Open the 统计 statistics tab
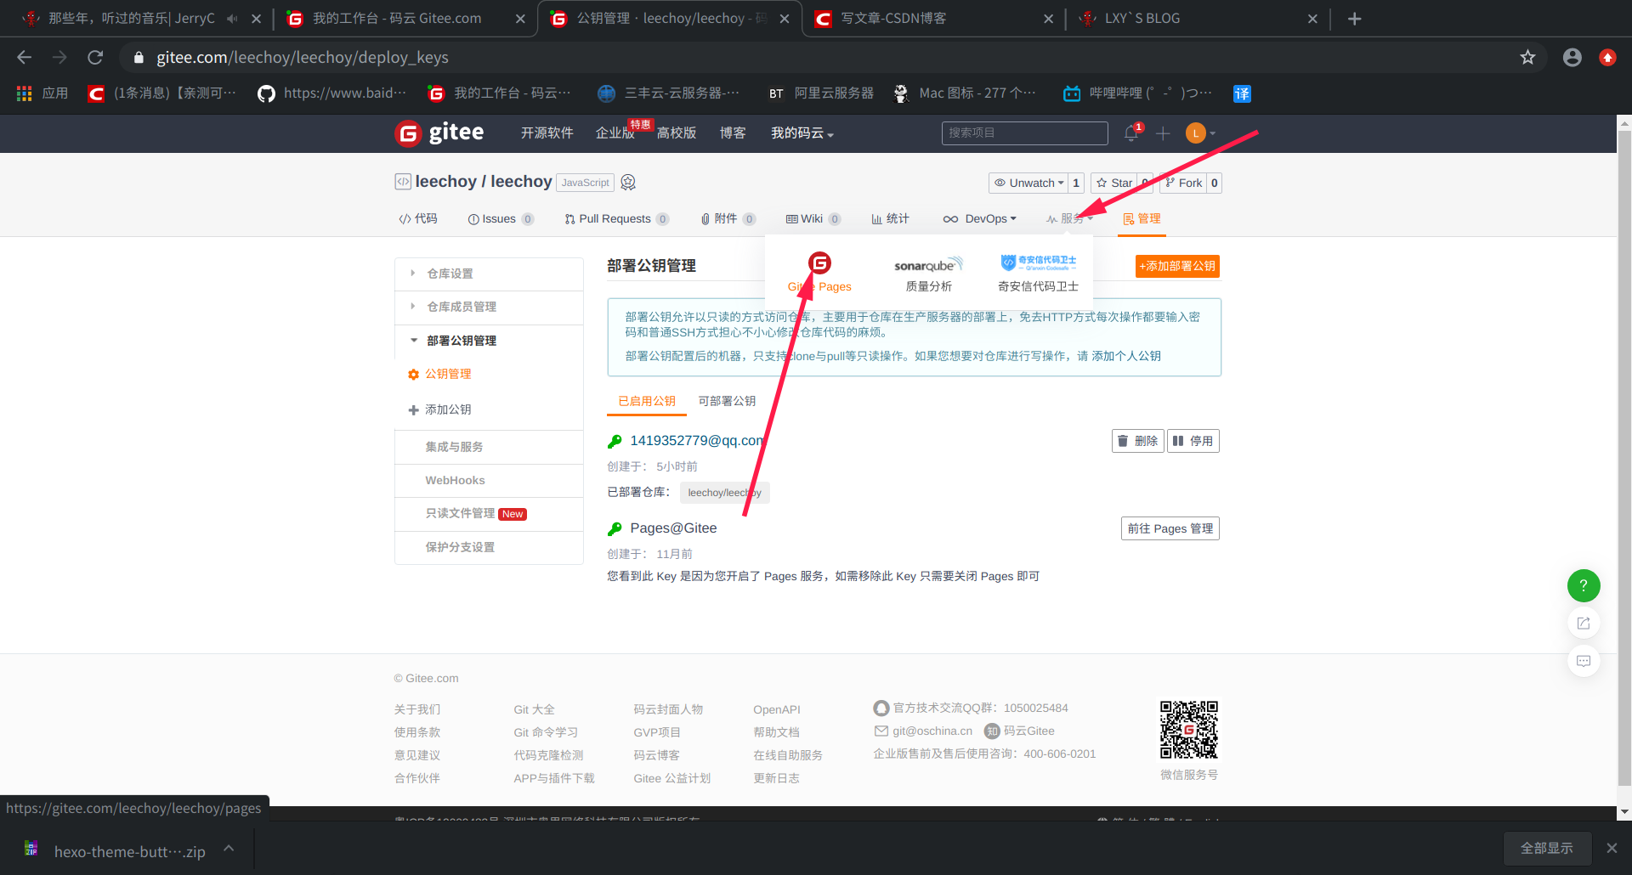The image size is (1632, 875). click(x=890, y=218)
